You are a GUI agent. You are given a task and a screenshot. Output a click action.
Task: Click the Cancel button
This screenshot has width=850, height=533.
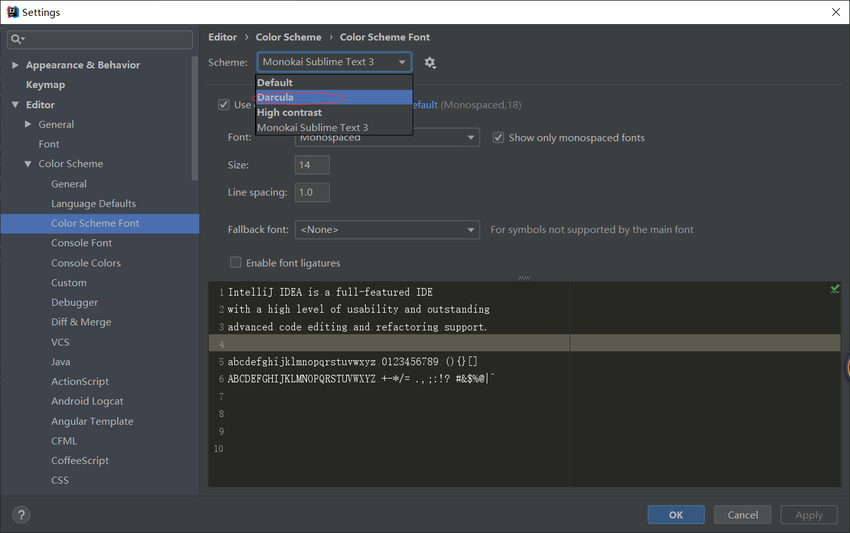(742, 515)
